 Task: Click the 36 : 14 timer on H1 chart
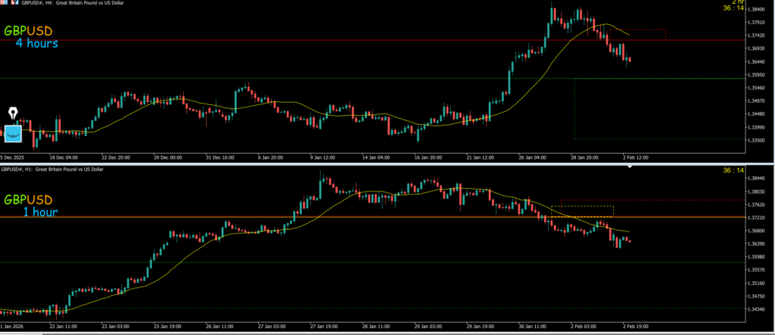coord(733,170)
